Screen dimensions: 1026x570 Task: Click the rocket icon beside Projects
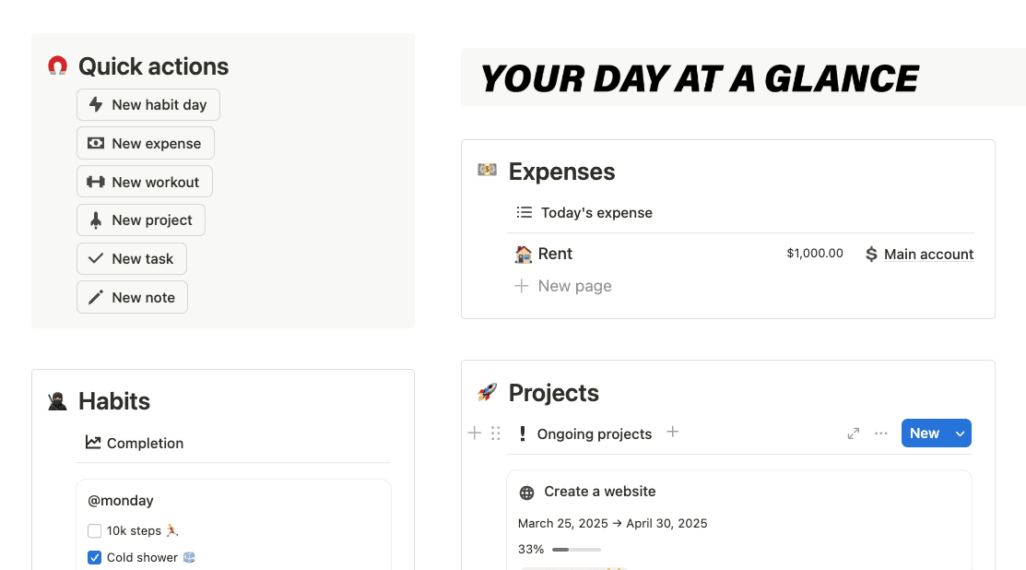pyautogui.click(x=487, y=393)
